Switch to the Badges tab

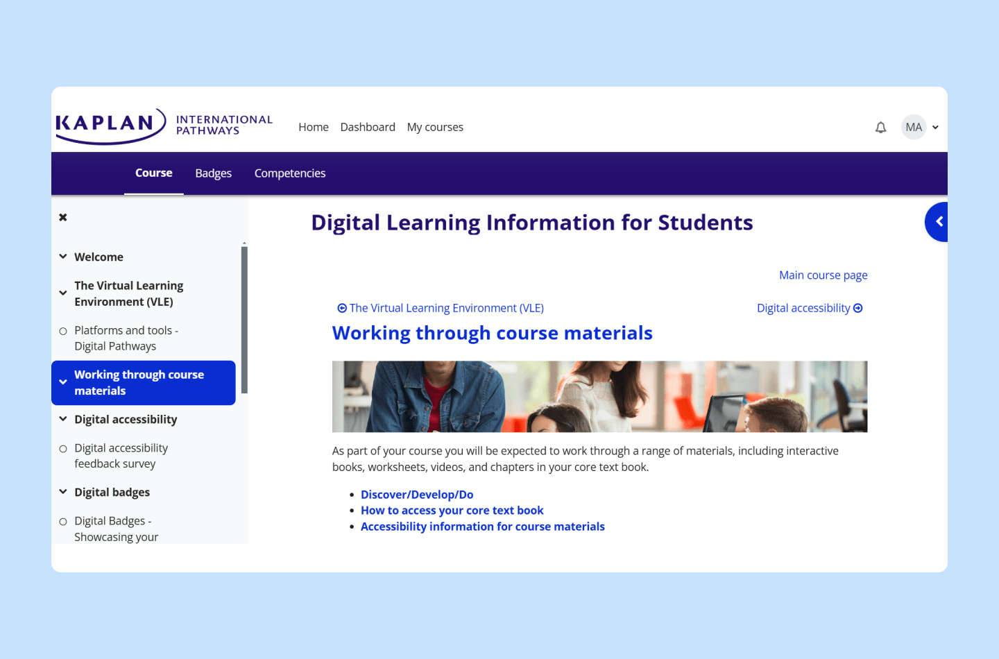[213, 173]
